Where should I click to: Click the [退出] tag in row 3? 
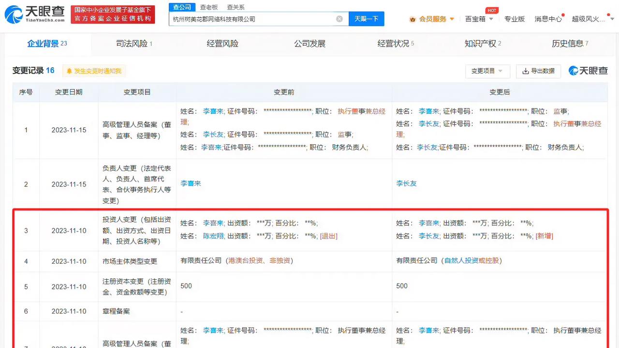pyautogui.click(x=328, y=236)
